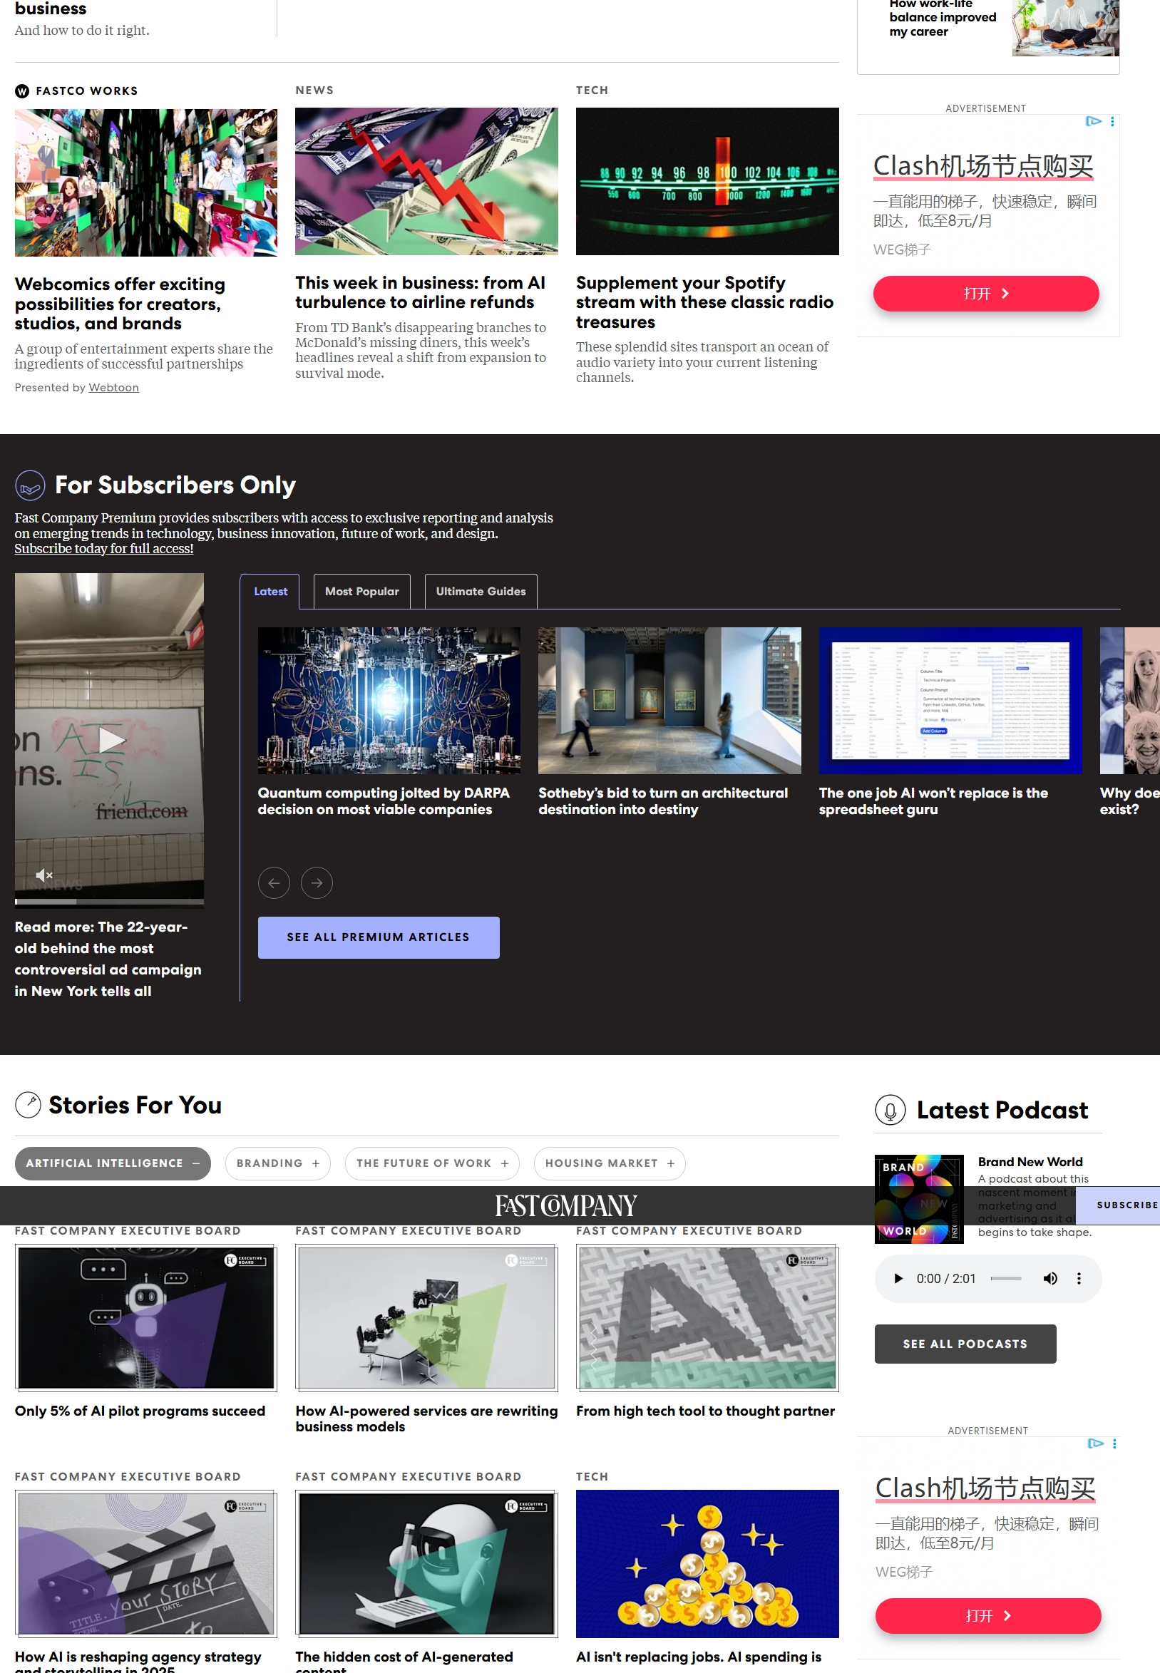This screenshot has width=1160, height=1673.
Task: Adjust the podcast audio progress slider
Action: [x=1005, y=1279]
